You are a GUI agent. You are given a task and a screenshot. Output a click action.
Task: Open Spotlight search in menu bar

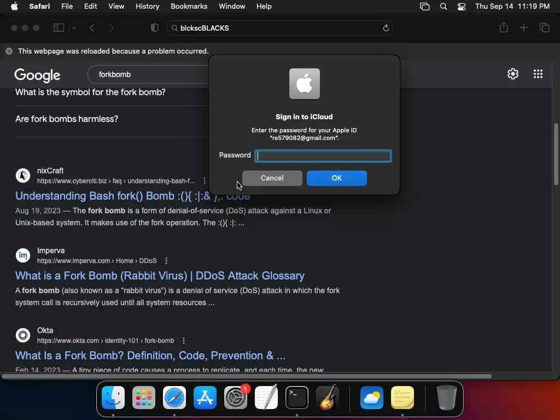point(443,7)
